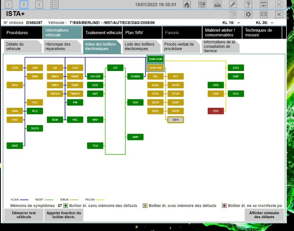Select the CON controller unit
Viewport: 294px width, 231px height.
click(15, 68)
